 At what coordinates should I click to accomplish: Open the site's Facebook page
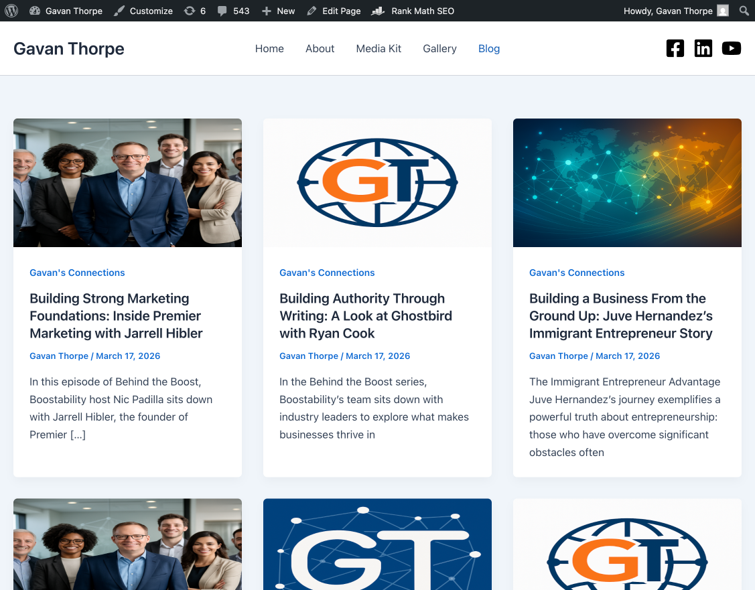tap(675, 48)
